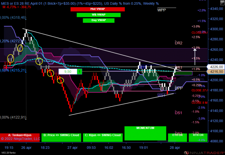The image size is (225, 155).
Task: Click the M -6,73% = -304,75 readout
Action: (x=17, y=7)
